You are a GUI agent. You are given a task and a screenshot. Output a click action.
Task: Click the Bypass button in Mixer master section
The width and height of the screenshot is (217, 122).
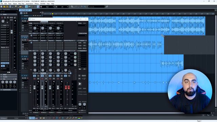[84, 76]
